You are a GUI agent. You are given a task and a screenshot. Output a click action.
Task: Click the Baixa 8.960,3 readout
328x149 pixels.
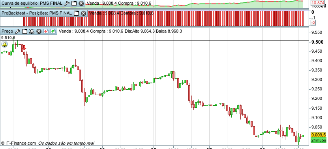pyautogui.click(x=169, y=31)
